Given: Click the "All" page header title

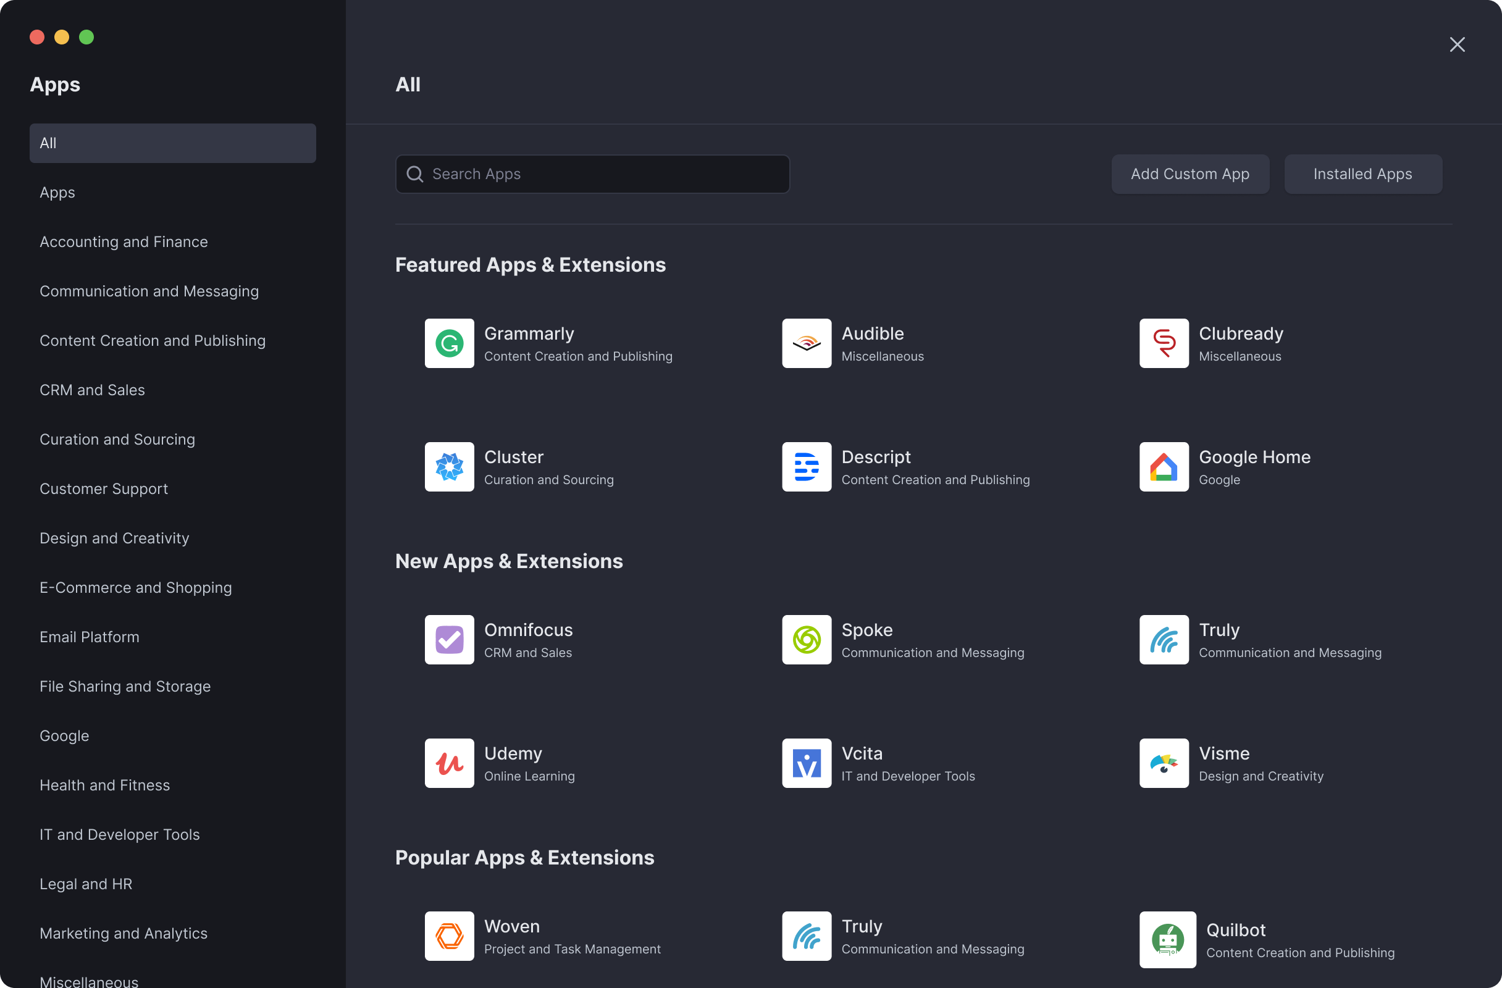Looking at the screenshot, I should pyautogui.click(x=408, y=85).
